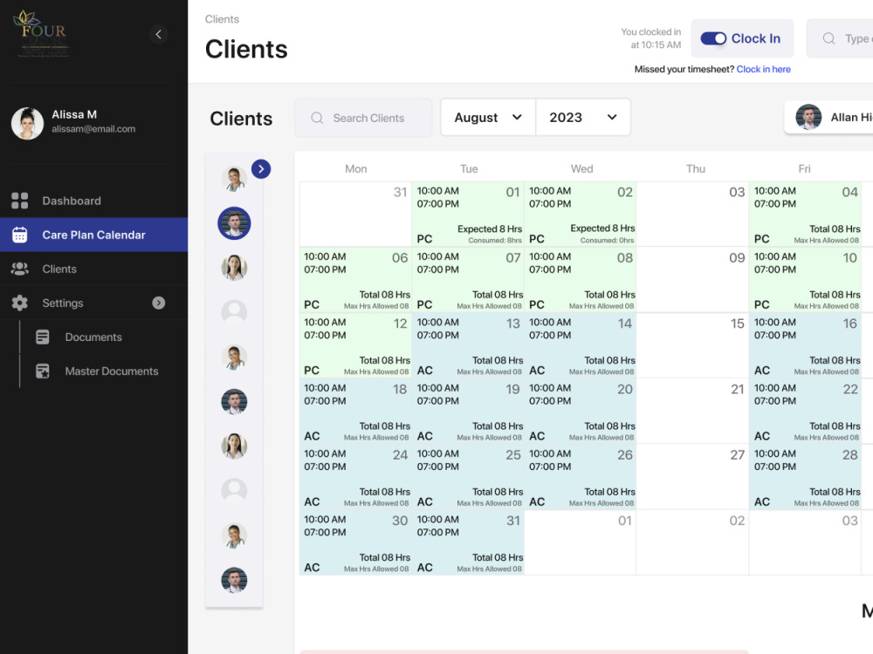
Task: Collapse the sidebar with the back chevron
Action: tap(159, 35)
